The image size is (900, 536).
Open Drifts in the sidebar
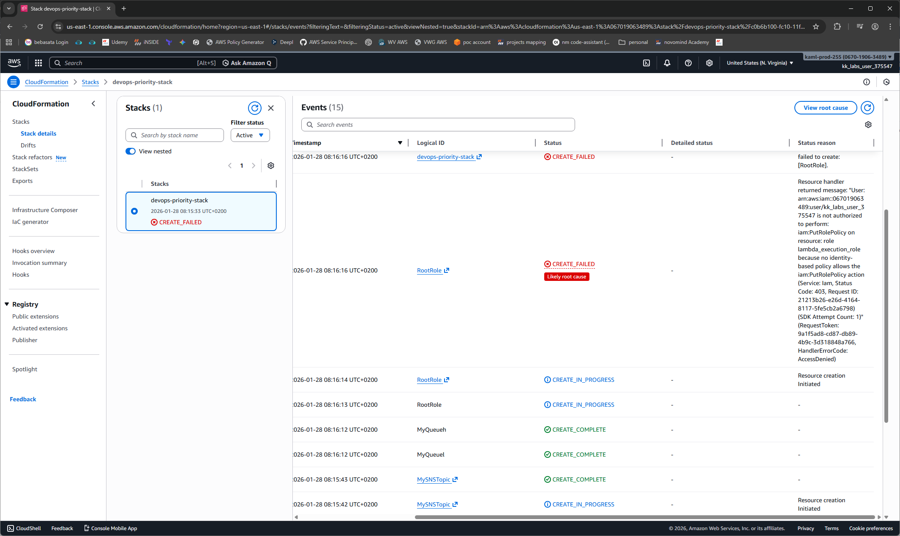28,145
